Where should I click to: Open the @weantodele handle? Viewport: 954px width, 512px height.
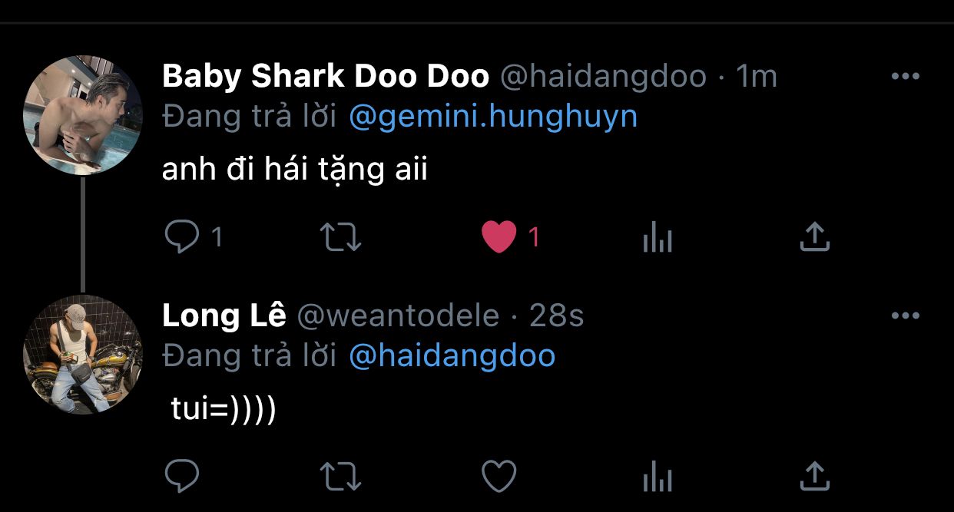(x=398, y=315)
